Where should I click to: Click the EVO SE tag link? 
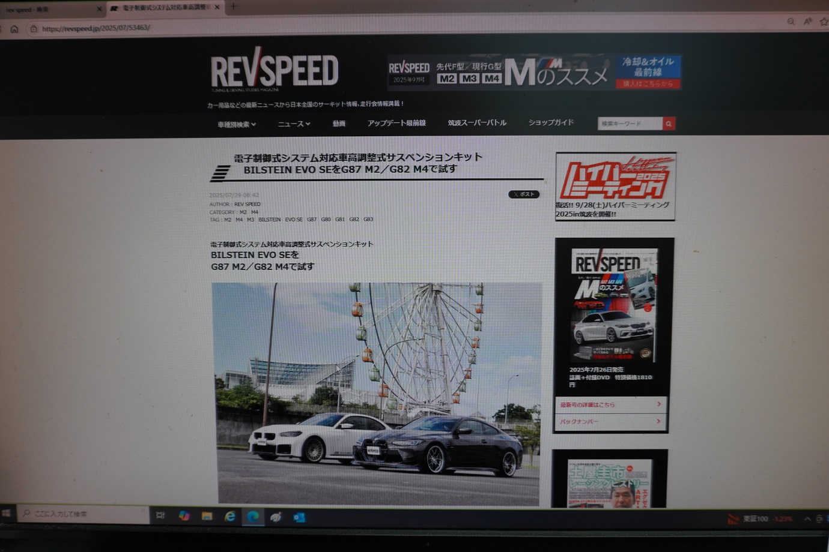tap(294, 220)
